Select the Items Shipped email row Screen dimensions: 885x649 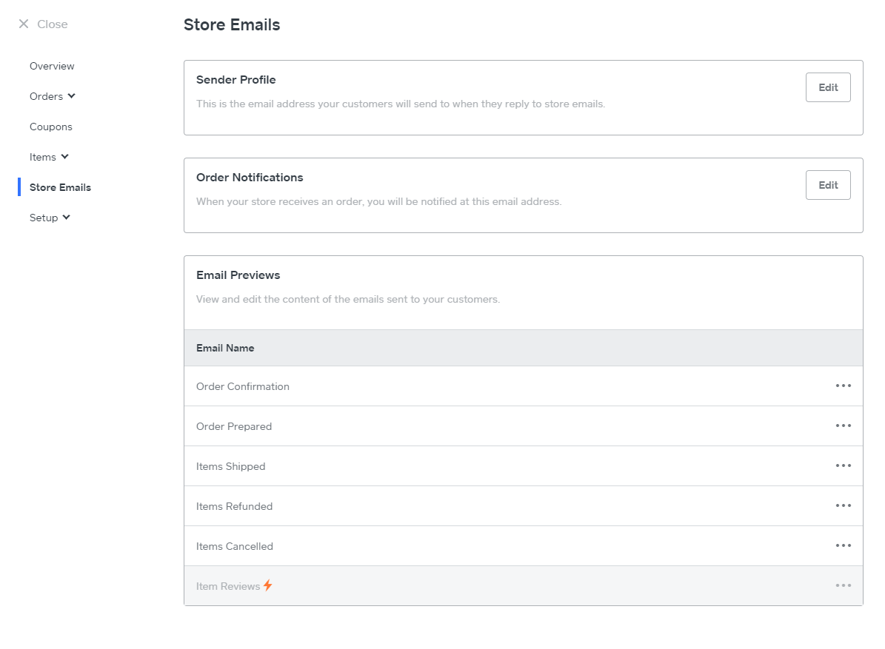click(230, 466)
